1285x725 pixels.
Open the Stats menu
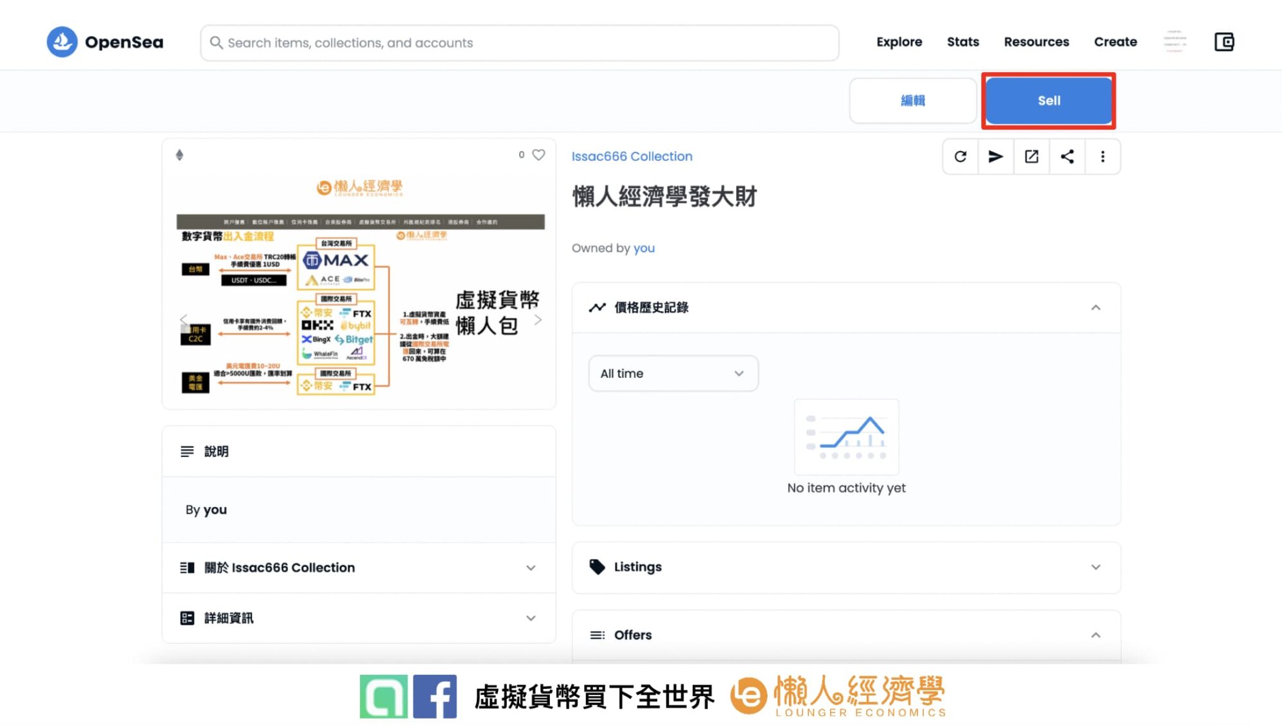point(962,42)
